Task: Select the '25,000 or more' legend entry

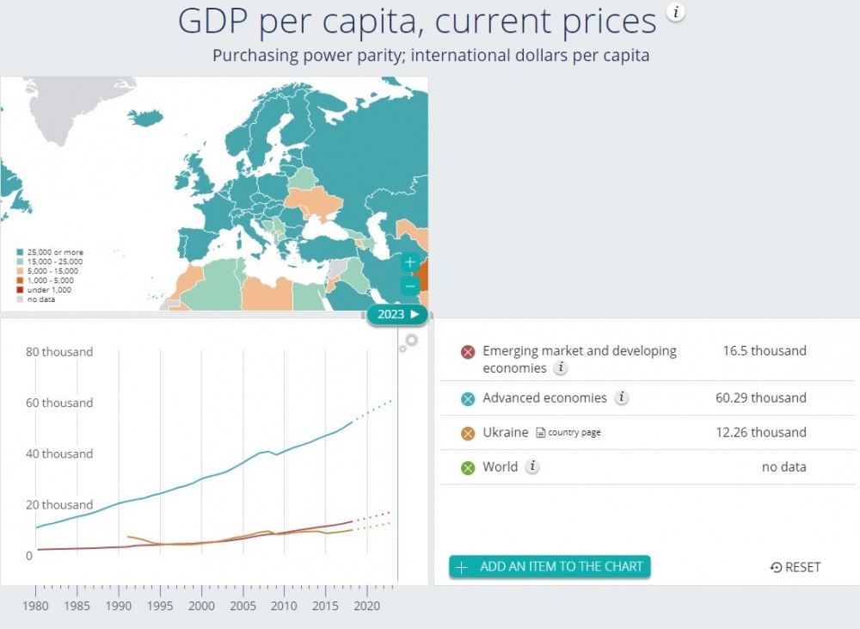Action: (50, 252)
